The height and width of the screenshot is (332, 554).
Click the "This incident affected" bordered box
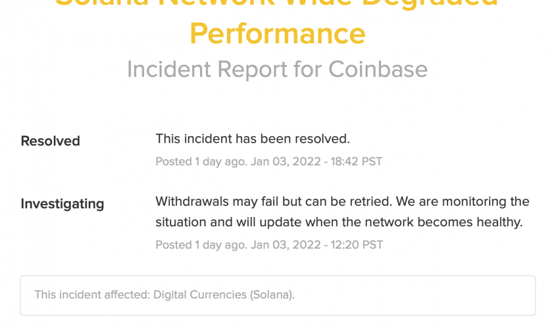(278, 295)
